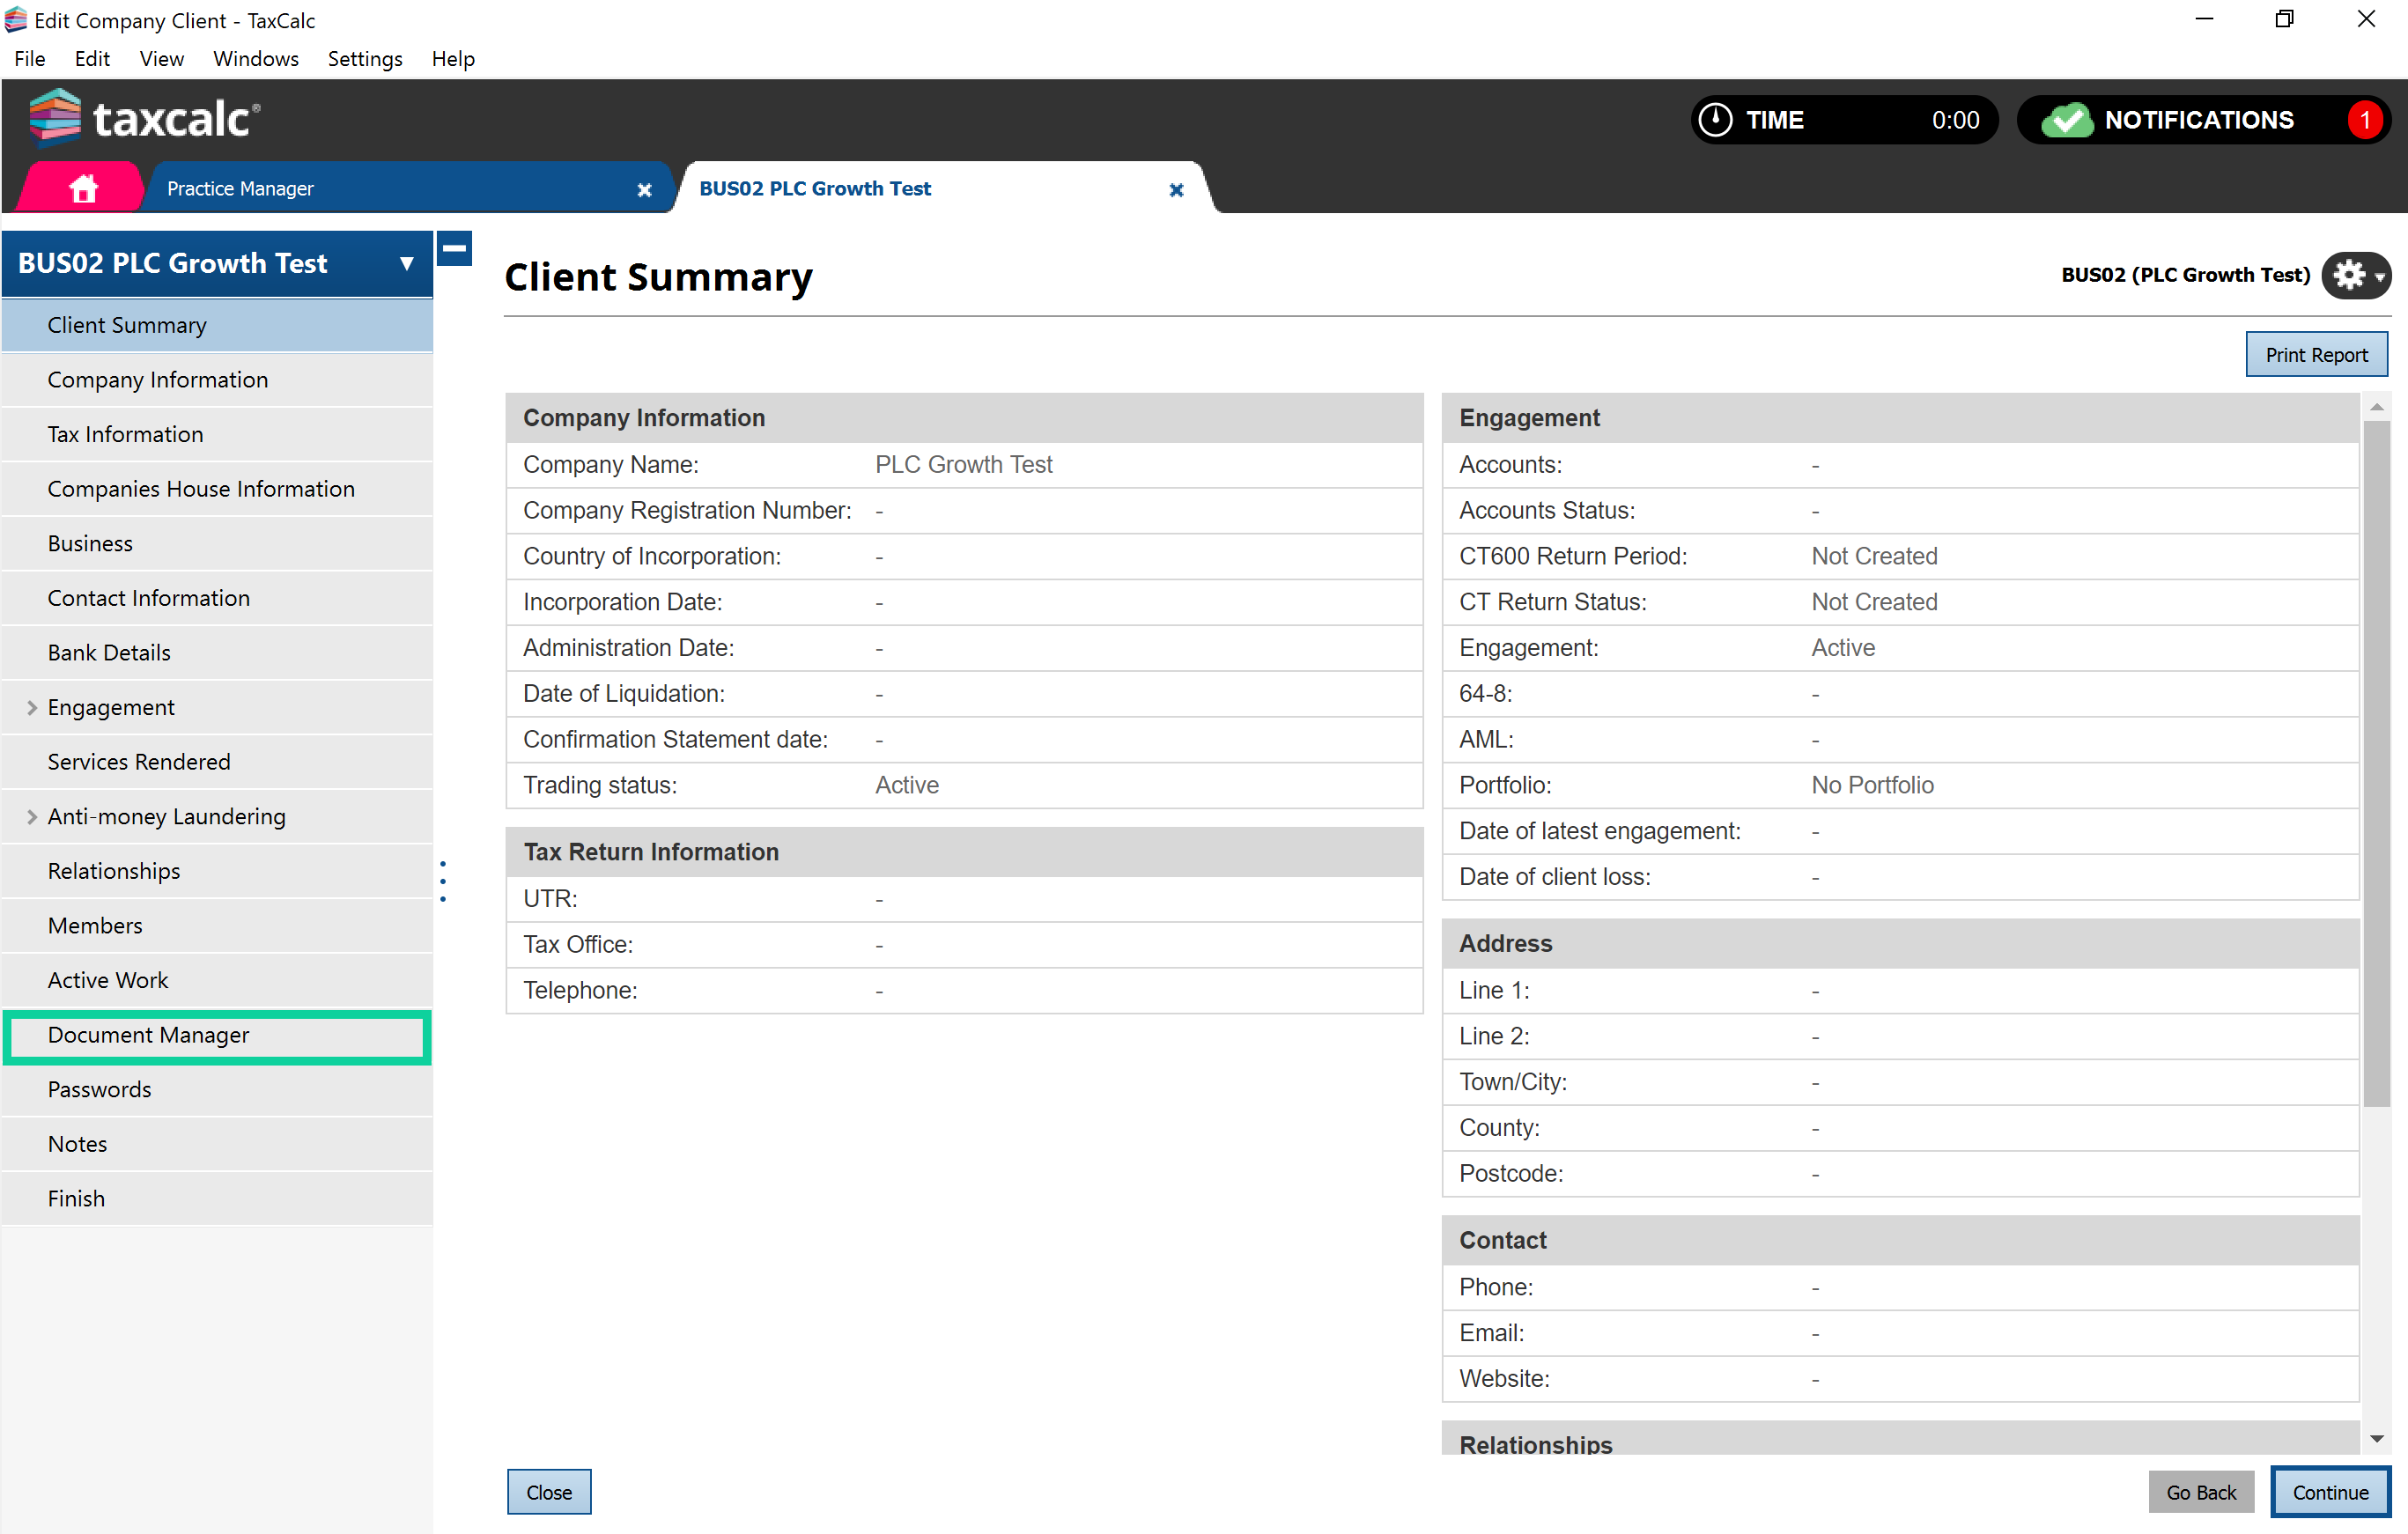This screenshot has width=2408, height=1534.
Task: Click the sidebar splitter dots handle
Action: (x=443, y=882)
